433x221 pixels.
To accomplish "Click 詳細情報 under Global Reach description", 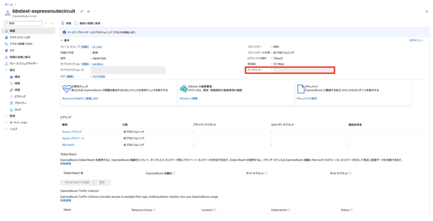I will [65, 164].
